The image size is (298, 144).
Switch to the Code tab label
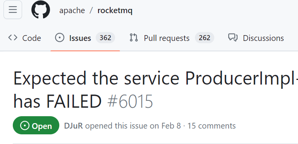point(31,38)
